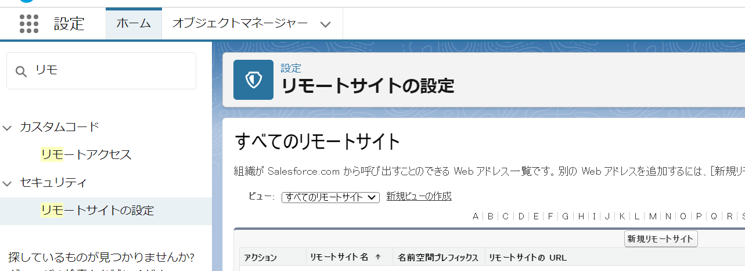Filter list by letter E

(x=537, y=216)
